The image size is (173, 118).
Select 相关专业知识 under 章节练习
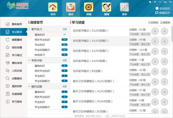(48, 40)
